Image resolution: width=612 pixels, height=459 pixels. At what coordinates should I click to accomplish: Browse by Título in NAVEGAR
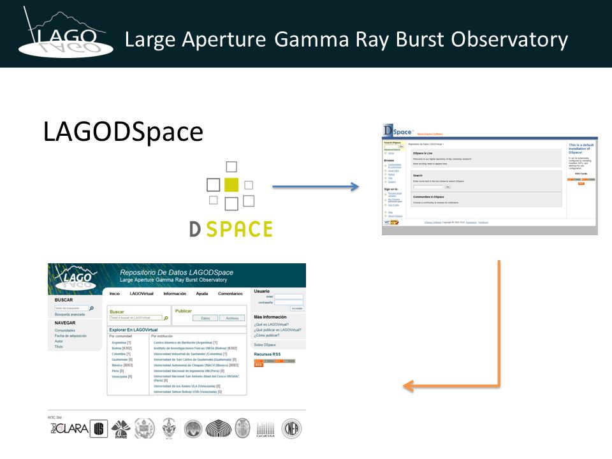pos(59,347)
